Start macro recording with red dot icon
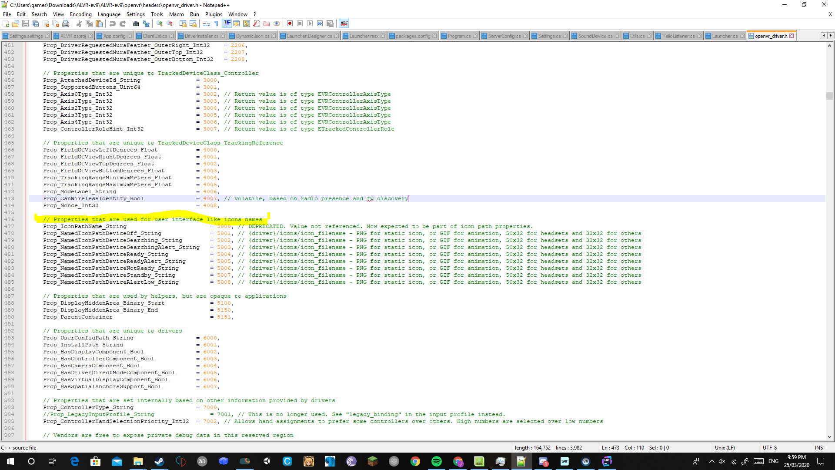 click(290, 23)
